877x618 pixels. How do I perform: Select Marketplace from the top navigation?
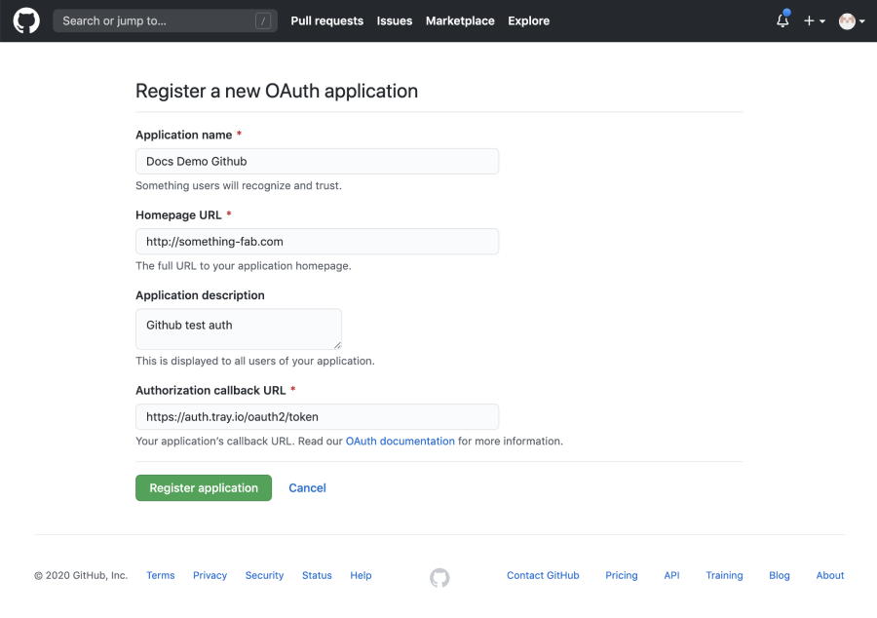point(460,20)
